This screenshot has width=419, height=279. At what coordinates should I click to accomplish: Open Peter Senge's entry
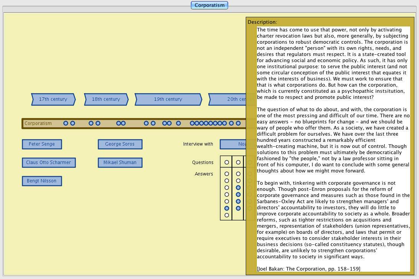pos(42,144)
